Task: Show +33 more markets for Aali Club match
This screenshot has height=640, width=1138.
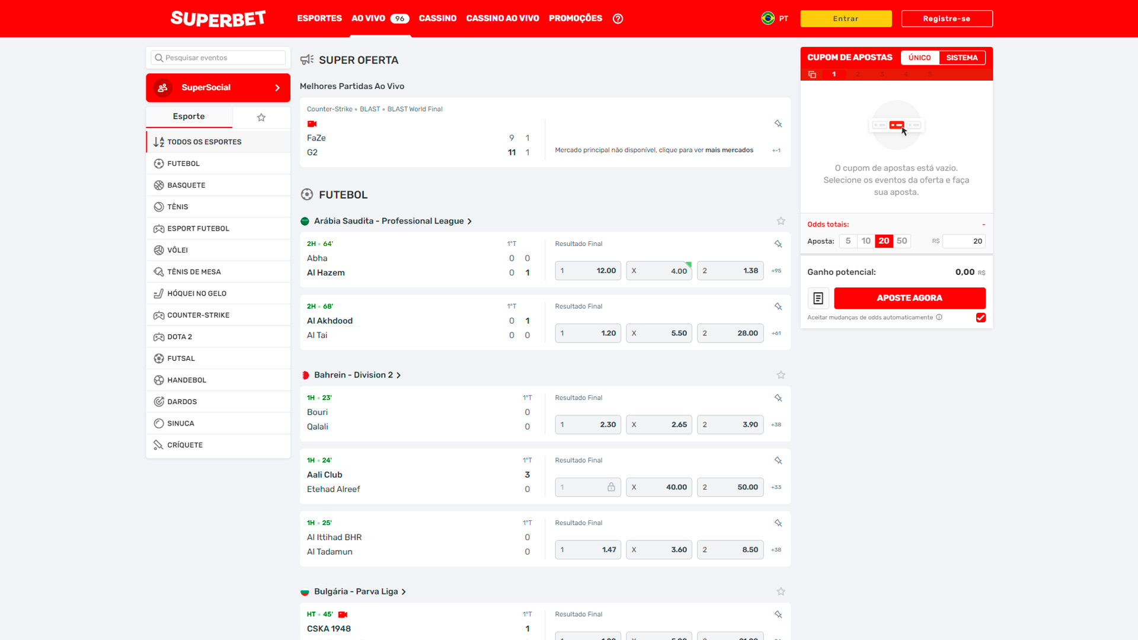Action: tap(776, 487)
